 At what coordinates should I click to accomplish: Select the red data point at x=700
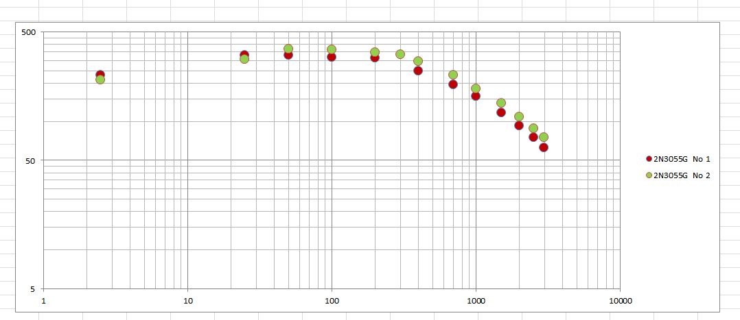[453, 84]
